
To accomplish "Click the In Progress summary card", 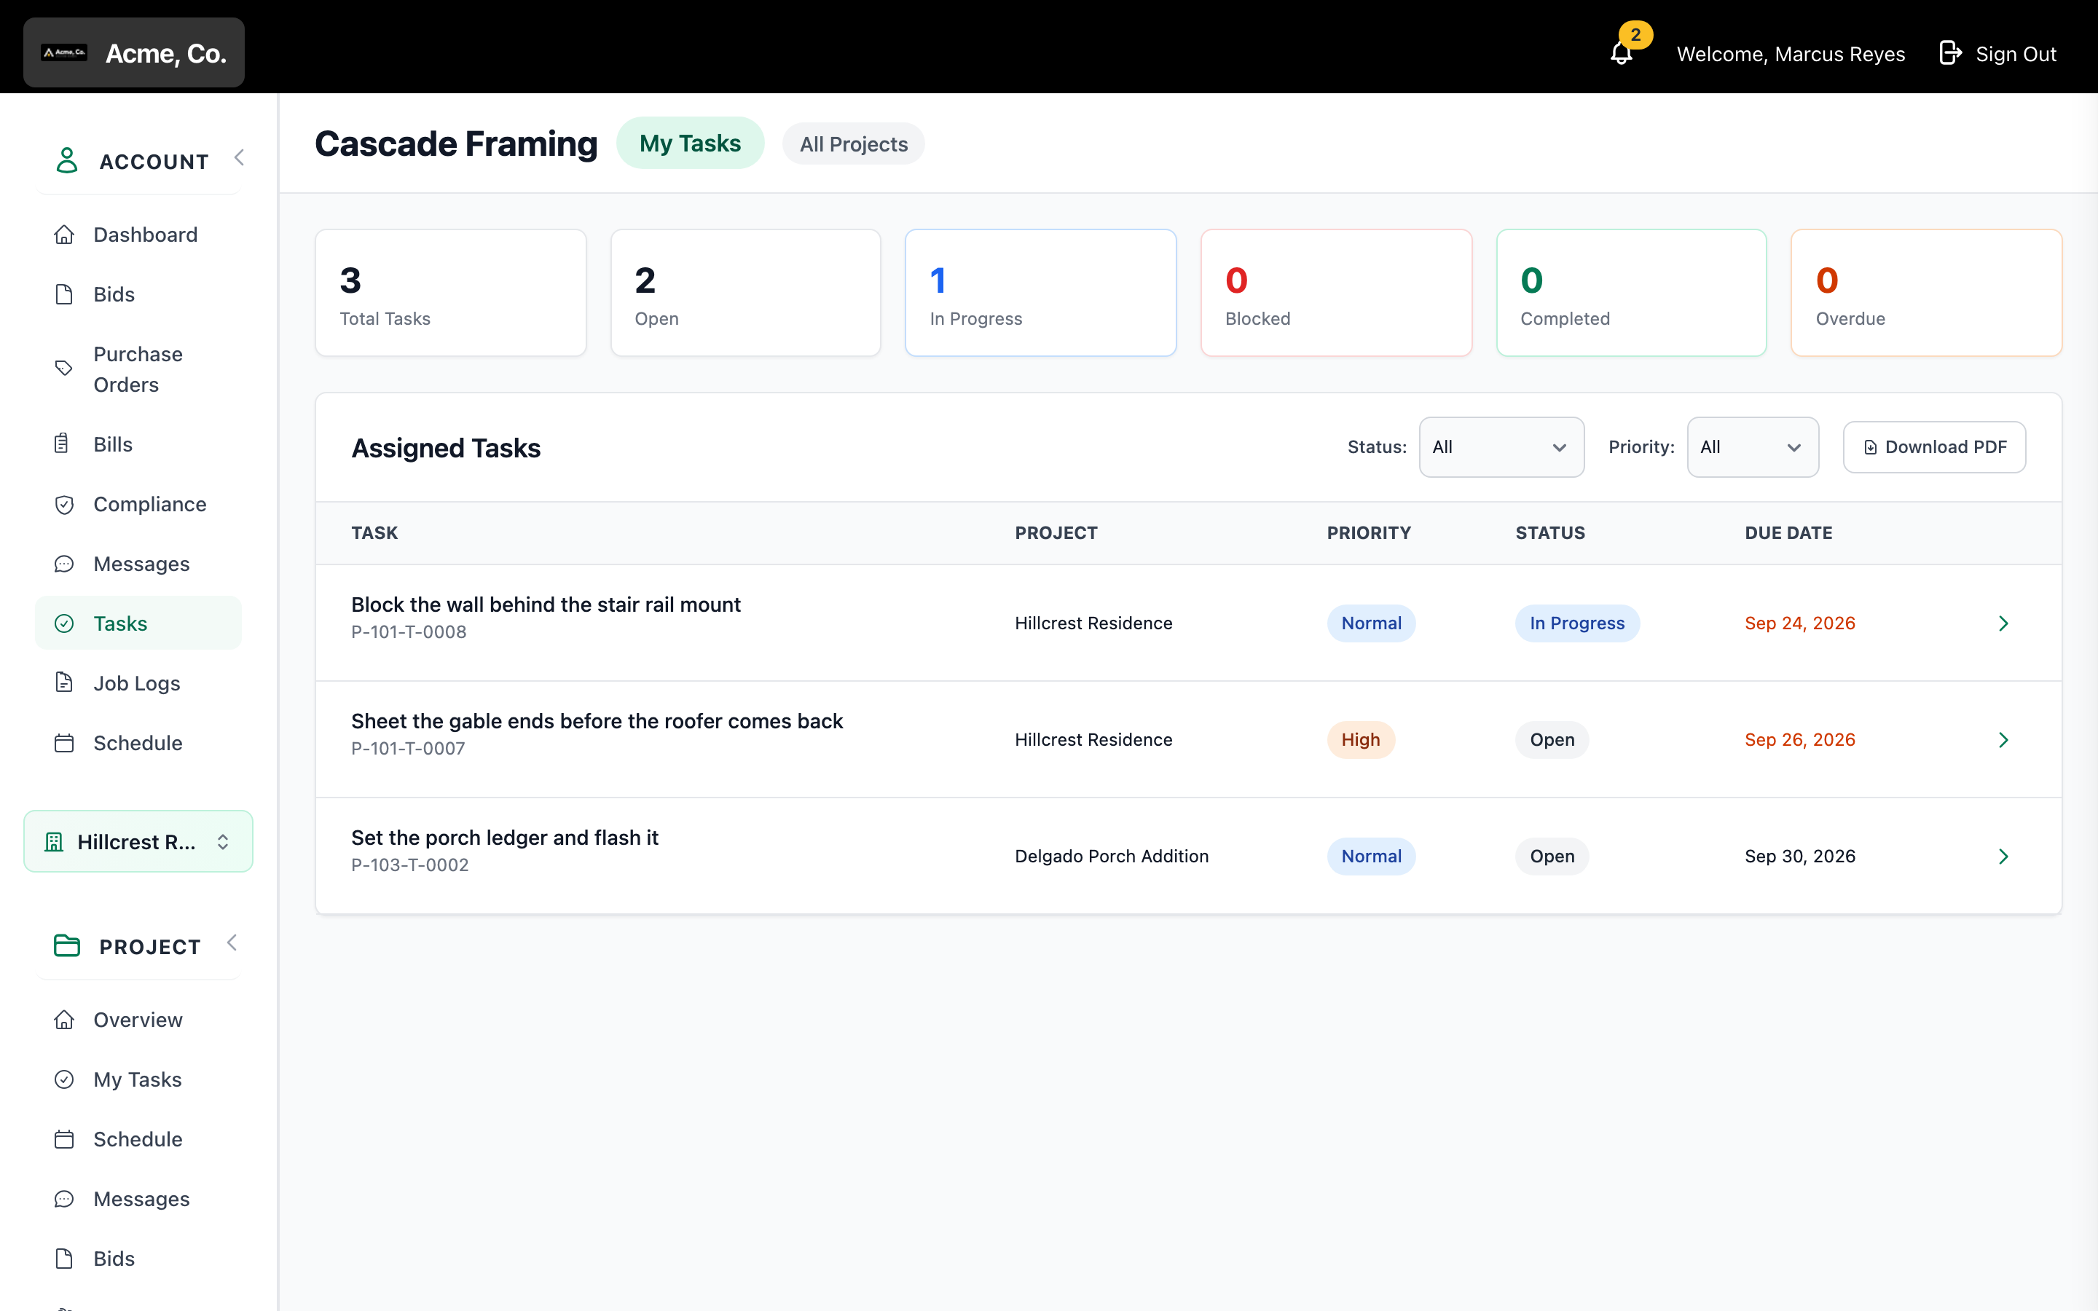I will coord(1040,293).
